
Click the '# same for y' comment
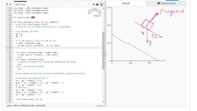22,88
